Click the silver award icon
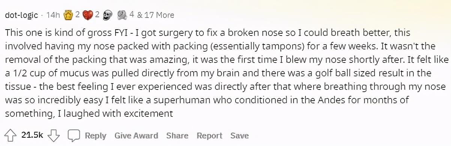This screenshot has height=146, width=451. pyautogui.click(x=122, y=15)
